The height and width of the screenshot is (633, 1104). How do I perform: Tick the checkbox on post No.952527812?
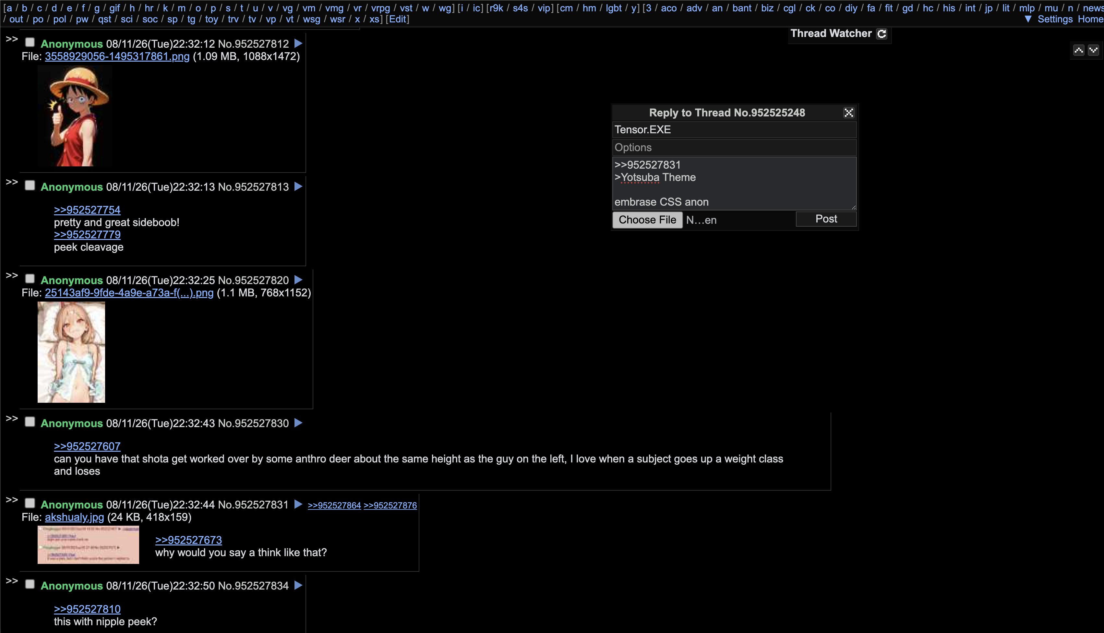click(30, 42)
